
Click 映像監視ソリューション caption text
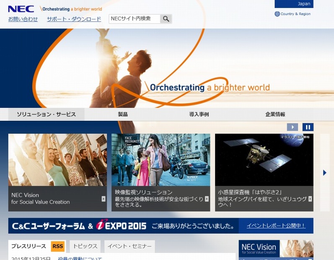point(159,199)
